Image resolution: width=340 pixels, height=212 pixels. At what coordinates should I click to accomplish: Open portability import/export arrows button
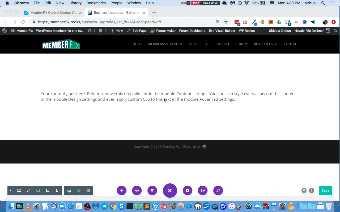click(x=218, y=191)
